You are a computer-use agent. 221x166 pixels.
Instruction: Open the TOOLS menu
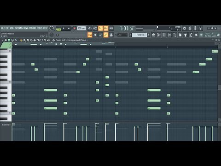point(40,28)
